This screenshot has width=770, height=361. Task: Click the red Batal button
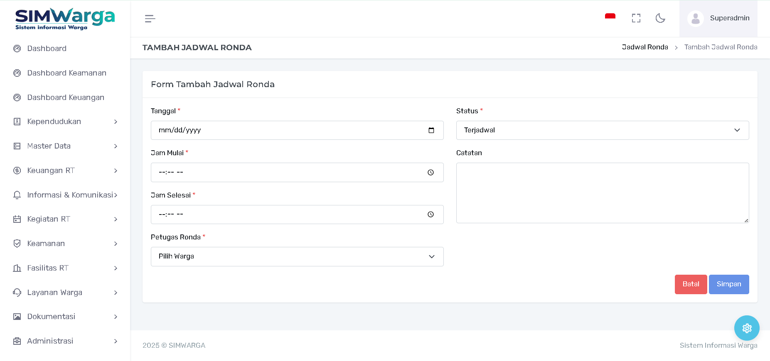[690, 284]
